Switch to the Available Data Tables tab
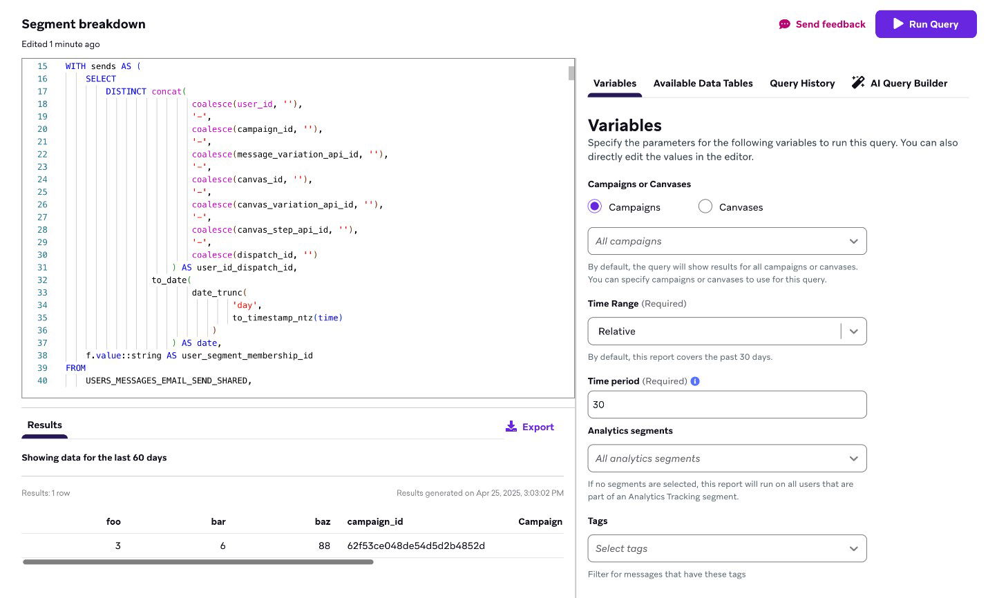 [x=703, y=83]
